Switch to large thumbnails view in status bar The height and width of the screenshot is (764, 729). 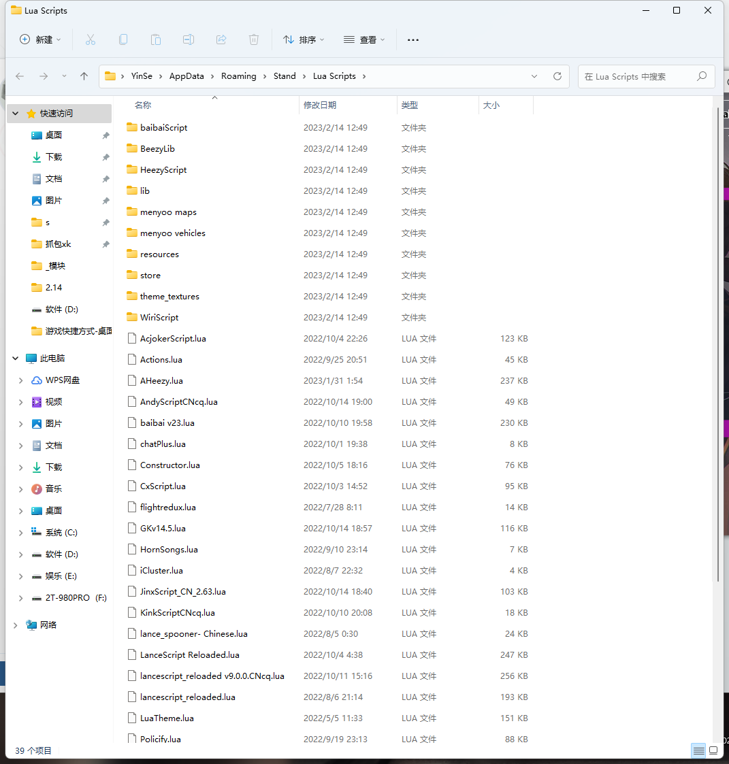pyautogui.click(x=713, y=750)
